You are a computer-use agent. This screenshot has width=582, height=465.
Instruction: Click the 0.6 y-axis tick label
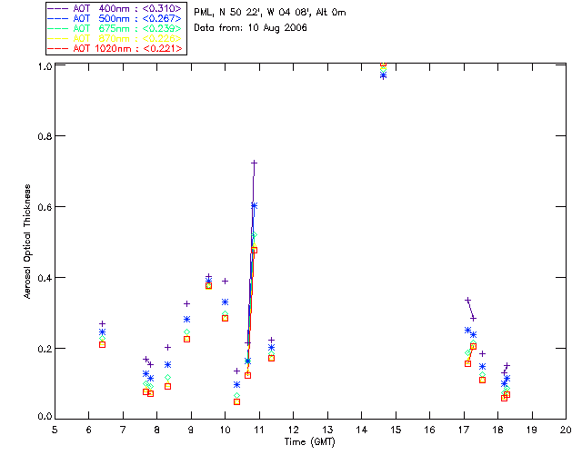point(45,207)
